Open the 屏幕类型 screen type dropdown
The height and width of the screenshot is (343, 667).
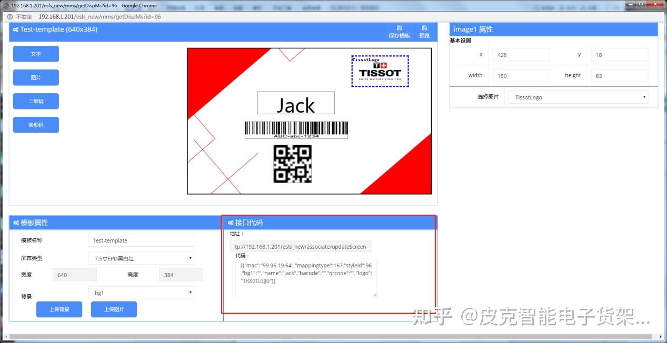coord(141,258)
